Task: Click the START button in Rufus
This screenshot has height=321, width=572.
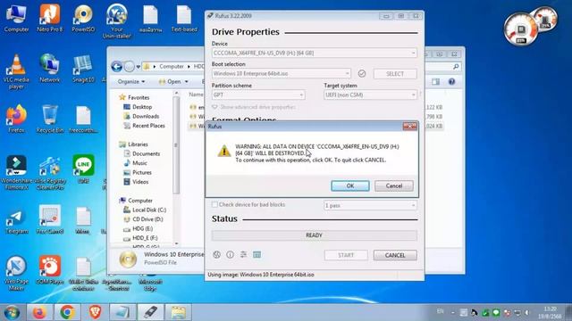Action: coord(346,255)
